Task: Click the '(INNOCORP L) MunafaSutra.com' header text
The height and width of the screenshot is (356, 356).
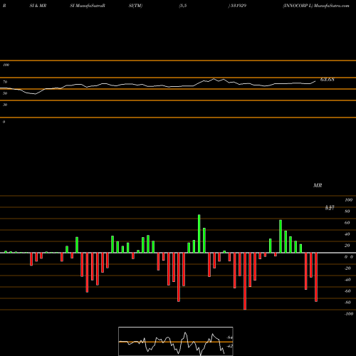Action: click(x=316, y=6)
